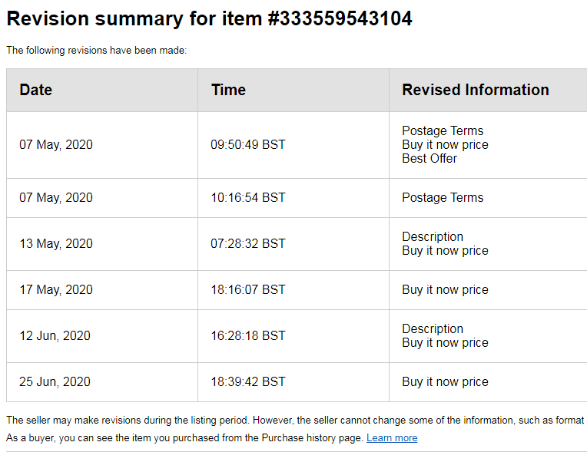Click the Revised Information column header

click(475, 90)
